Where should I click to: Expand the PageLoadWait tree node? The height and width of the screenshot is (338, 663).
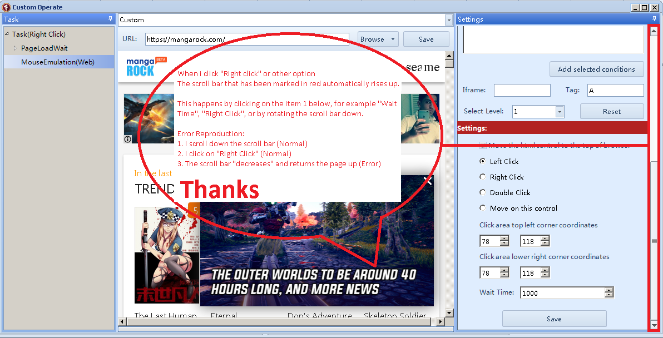tap(16, 48)
